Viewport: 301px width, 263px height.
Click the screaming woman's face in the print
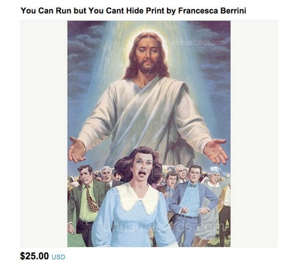pos(142,166)
